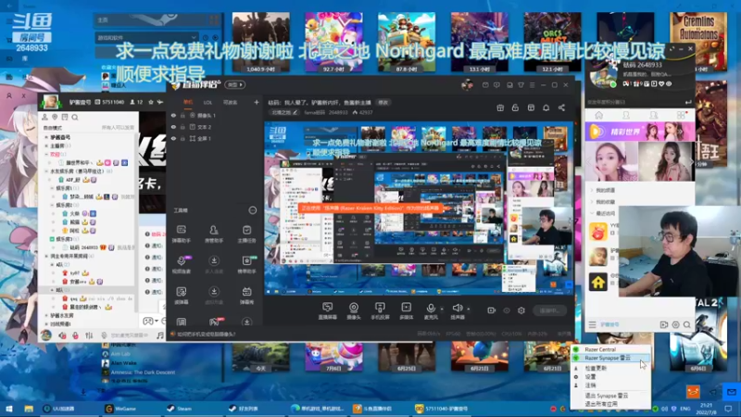Click the start streaming button at bottom right
Screen dimensions: 741x417
(x=549, y=310)
